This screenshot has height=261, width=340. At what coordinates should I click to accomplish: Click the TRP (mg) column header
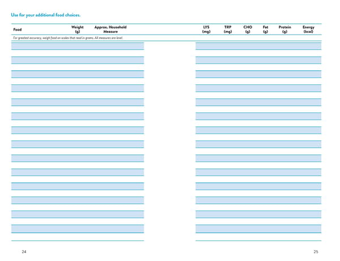[228, 29]
